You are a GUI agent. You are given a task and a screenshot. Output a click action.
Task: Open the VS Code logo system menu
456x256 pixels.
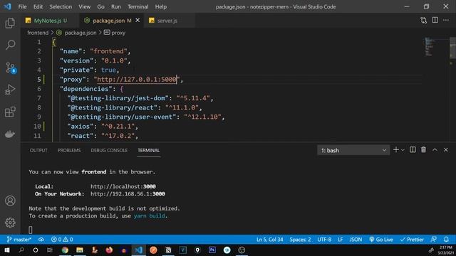8,6
